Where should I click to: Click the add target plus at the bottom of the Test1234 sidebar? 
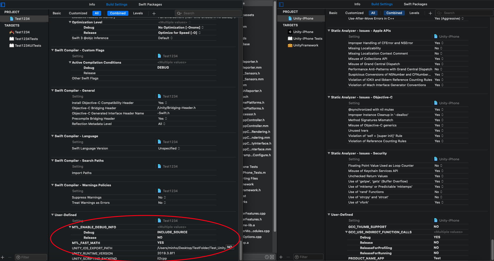click(x=3, y=257)
